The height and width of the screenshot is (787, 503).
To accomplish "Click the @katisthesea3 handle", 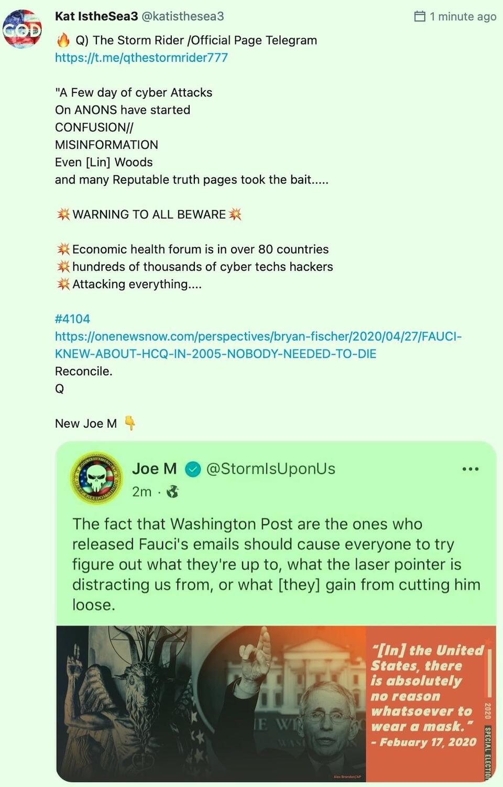I will pos(183,16).
